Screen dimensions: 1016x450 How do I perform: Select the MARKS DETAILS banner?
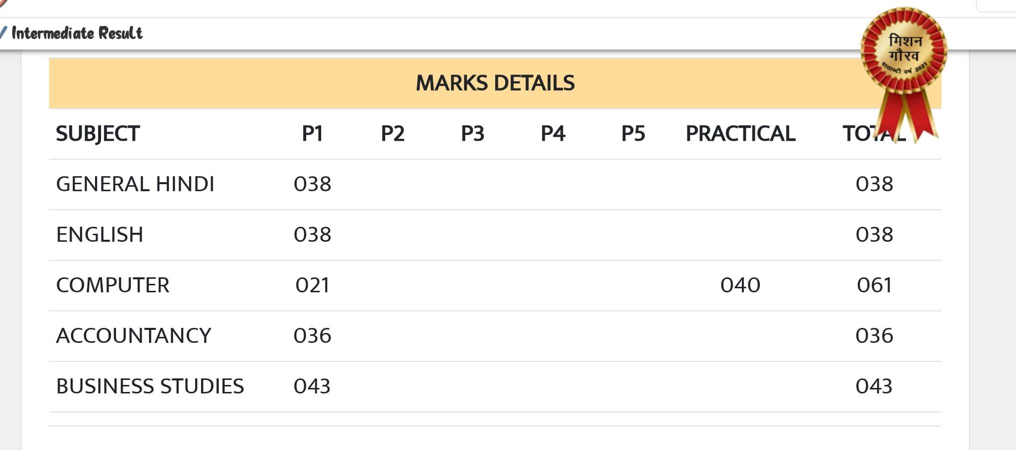495,83
